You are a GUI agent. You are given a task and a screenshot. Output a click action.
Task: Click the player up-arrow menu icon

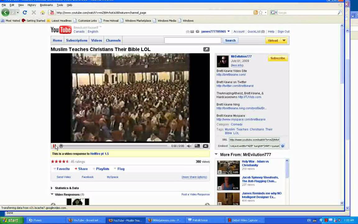coord(205,146)
